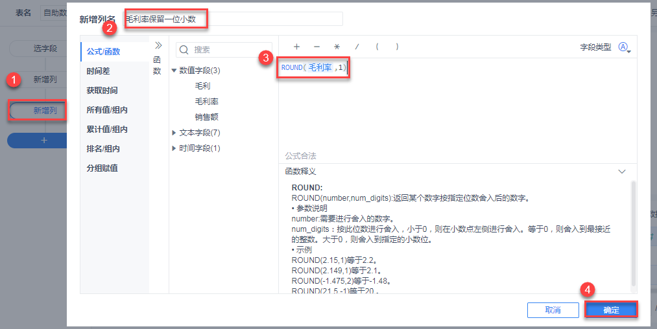This screenshot has width=657, height=329.
Task: Switch to 获取时间 tab
Action: [x=115, y=91]
